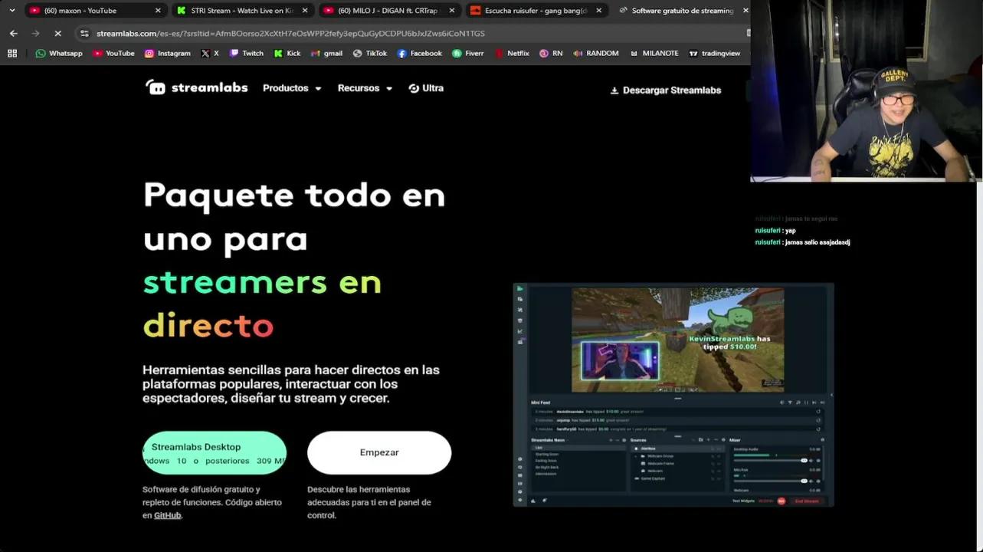Expand the Recursos menu
Image resolution: width=983 pixels, height=552 pixels.
(365, 88)
